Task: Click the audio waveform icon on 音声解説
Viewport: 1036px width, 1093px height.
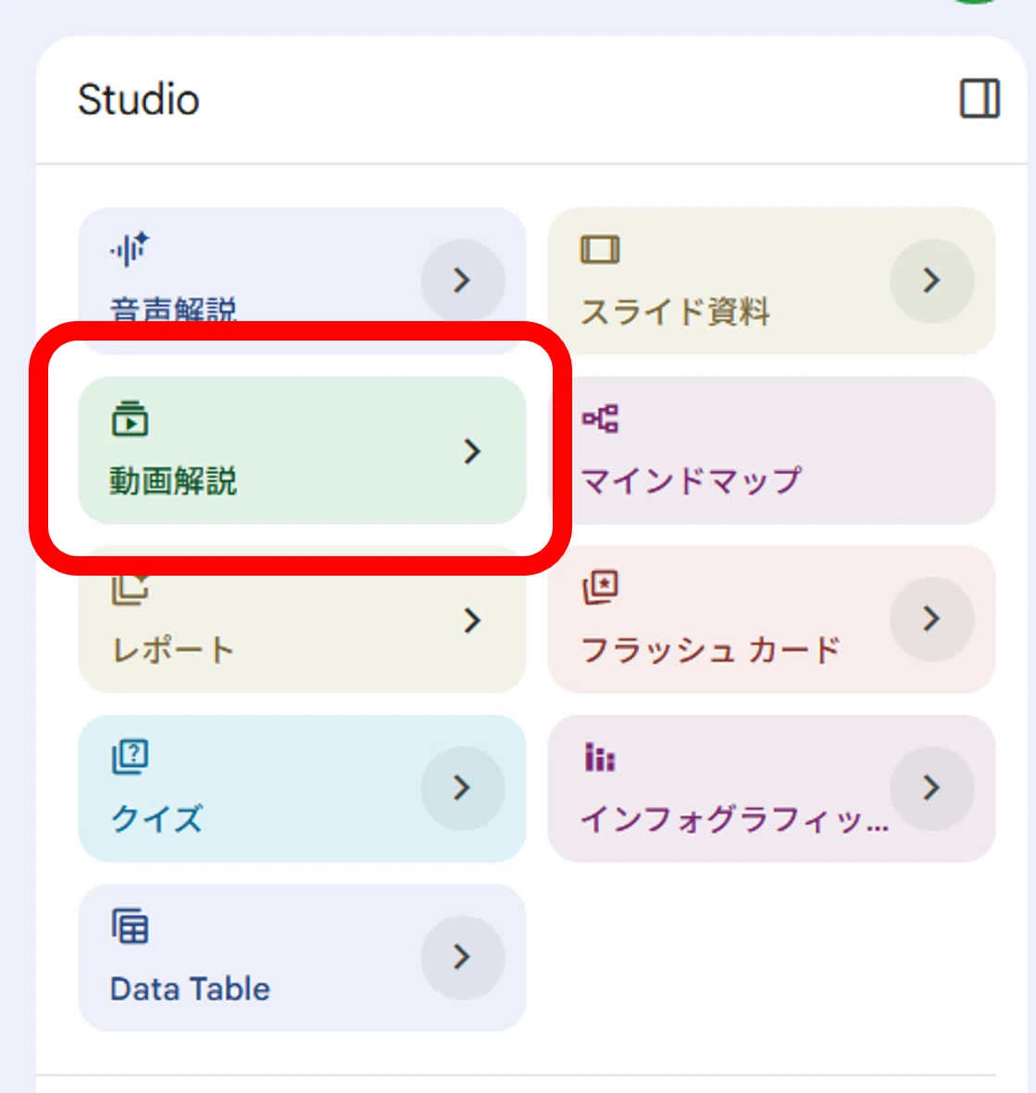Action: click(x=130, y=249)
